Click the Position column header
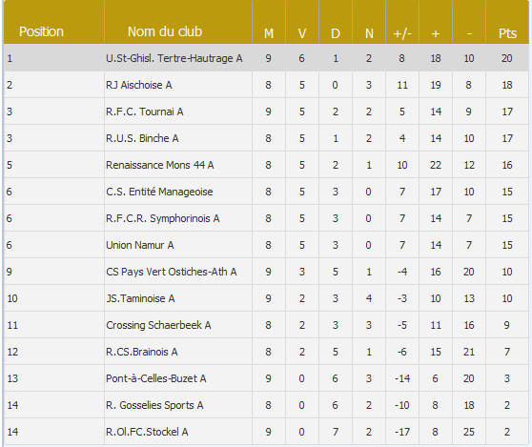 pos(41,31)
